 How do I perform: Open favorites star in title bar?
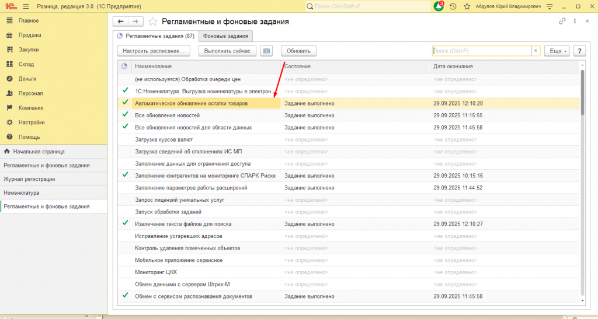click(x=467, y=6)
